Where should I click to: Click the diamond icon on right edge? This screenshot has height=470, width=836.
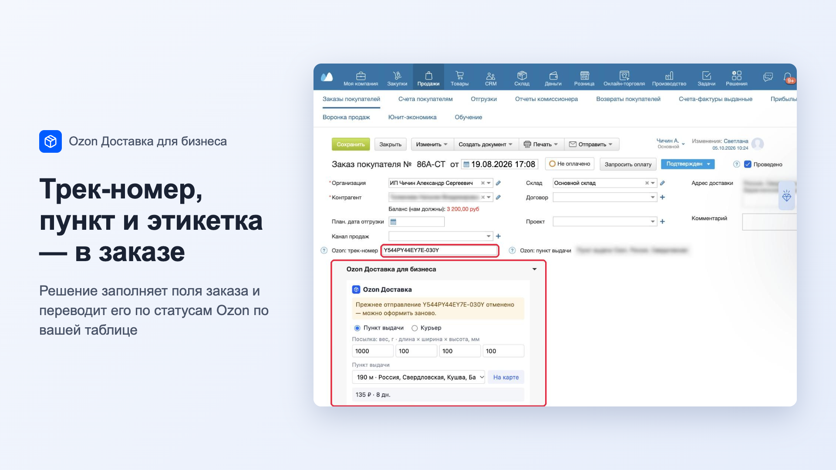click(786, 196)
